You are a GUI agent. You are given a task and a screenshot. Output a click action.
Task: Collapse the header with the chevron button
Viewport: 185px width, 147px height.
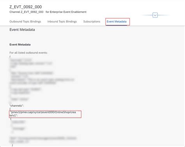[155, 15]
